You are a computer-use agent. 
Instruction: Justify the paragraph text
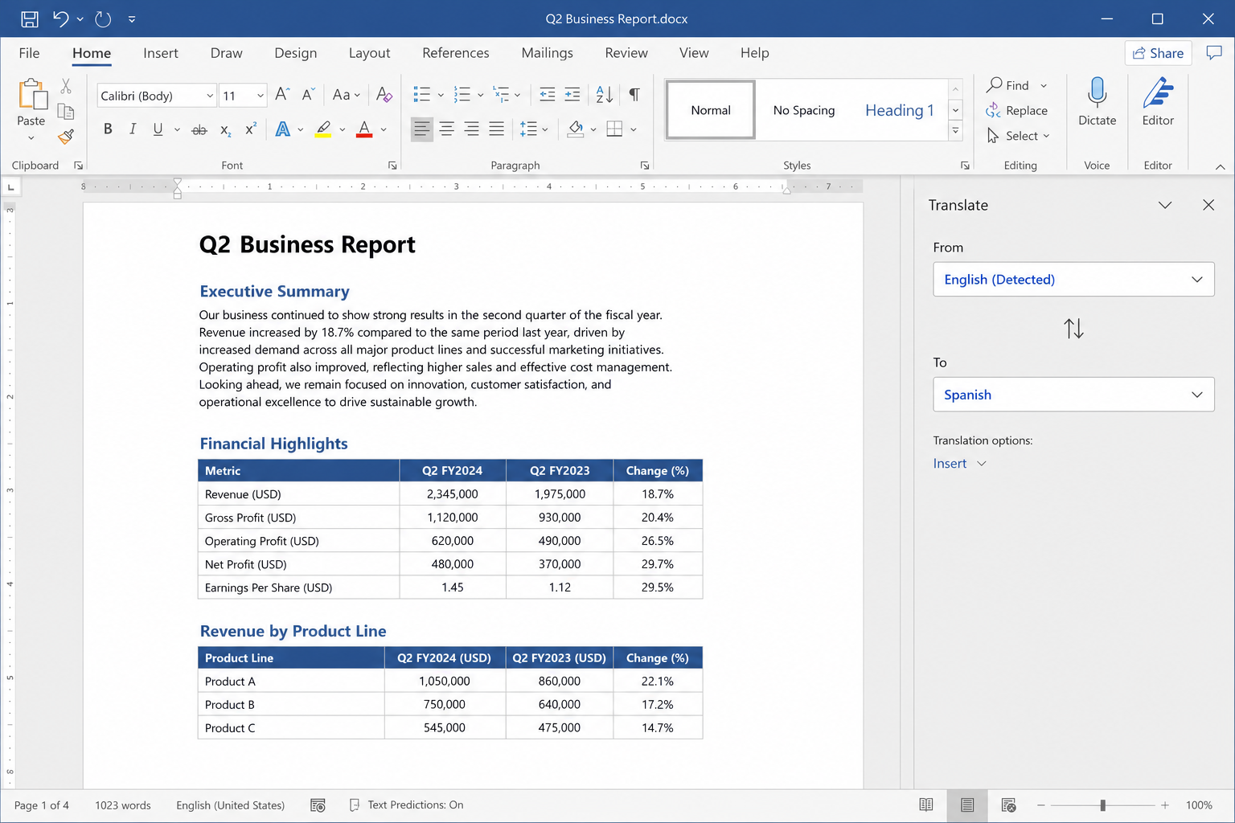[x=497, y=129]
